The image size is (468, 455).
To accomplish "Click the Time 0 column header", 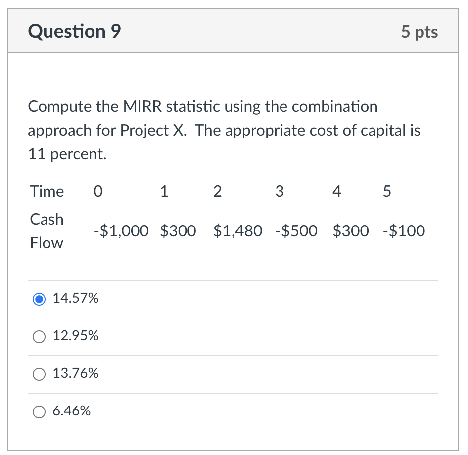I will pos(97,192).
